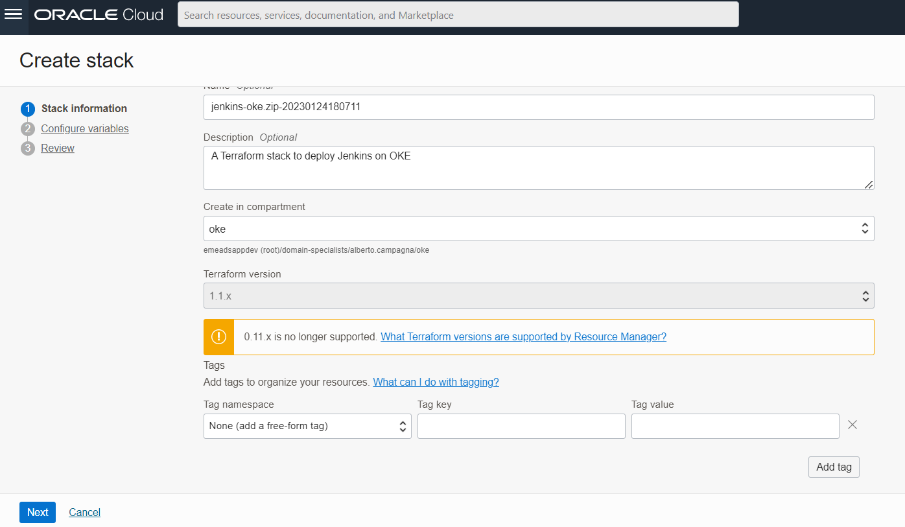Open the hamburger navigation menu
This screenshot has width=905, height=527.
click(x=14, y=15)
